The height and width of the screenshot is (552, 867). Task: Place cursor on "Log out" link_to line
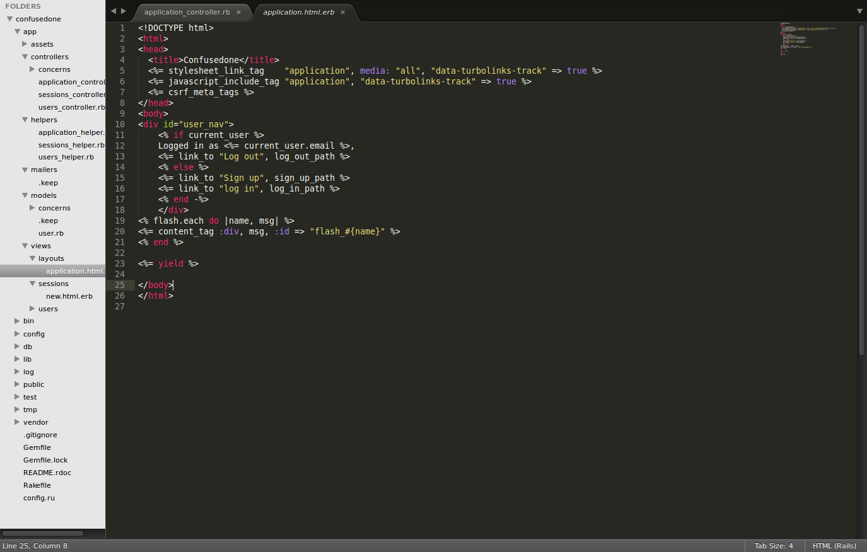tap(254, 156)
